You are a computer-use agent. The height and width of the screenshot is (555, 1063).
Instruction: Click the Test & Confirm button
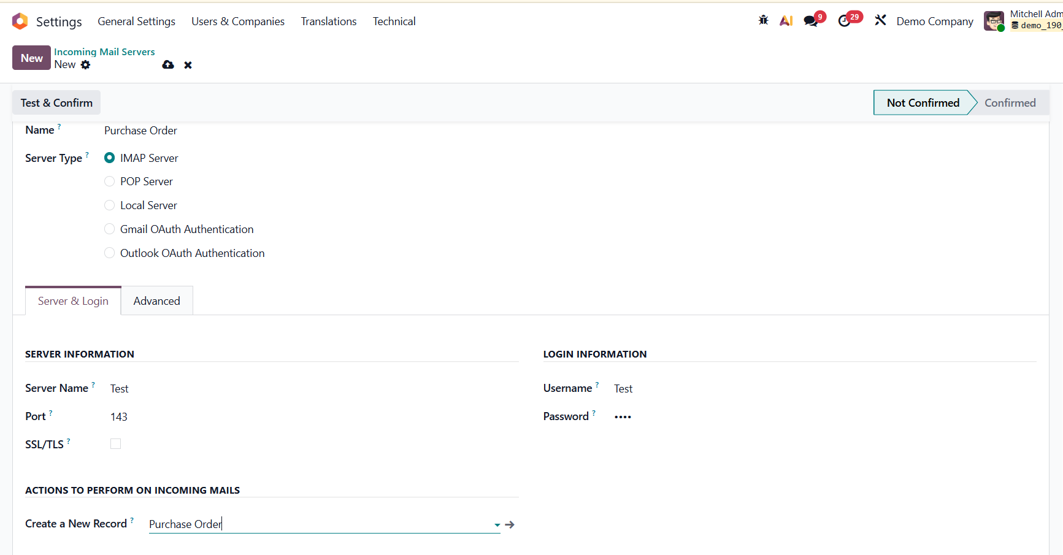(56, 103)
